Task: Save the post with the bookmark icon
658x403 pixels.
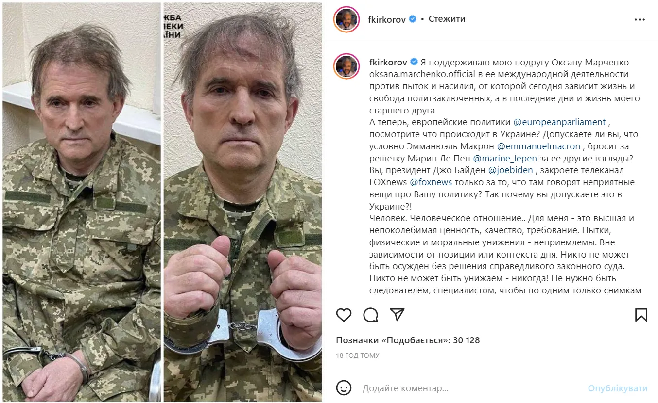Action: [x=641, y=315]
